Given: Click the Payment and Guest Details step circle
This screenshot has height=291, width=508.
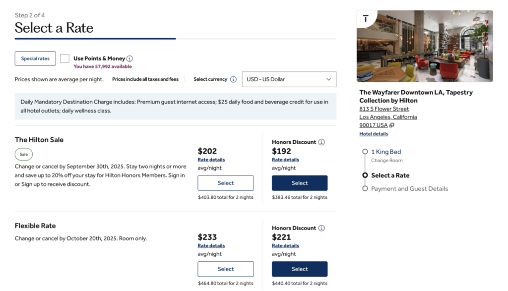Looking at the screenshot, I should [365, 189].
